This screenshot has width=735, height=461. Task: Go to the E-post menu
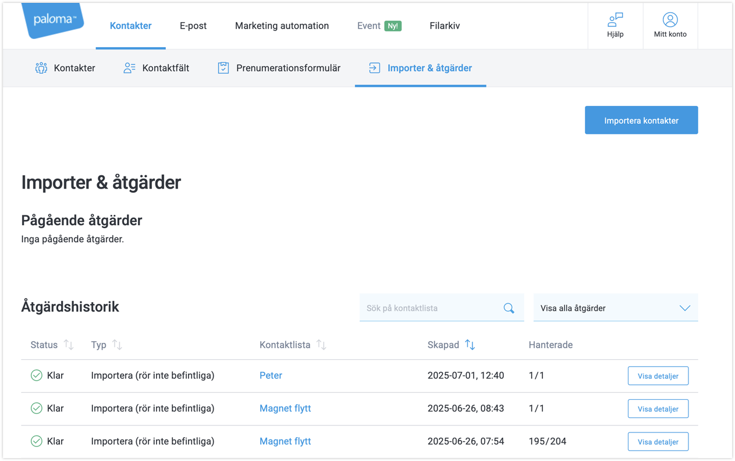pyautogui.click(x=193, y=26)
